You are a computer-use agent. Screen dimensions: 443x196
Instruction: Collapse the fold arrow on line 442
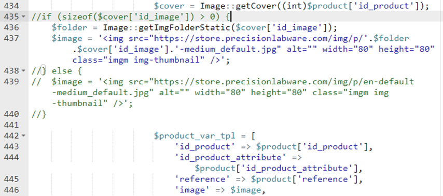click(x=23, y=135)
